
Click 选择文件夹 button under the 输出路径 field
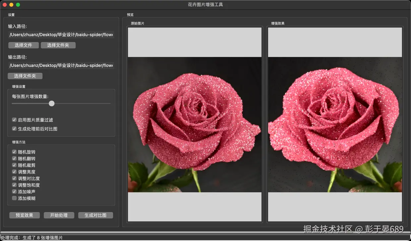pos(25,76)
